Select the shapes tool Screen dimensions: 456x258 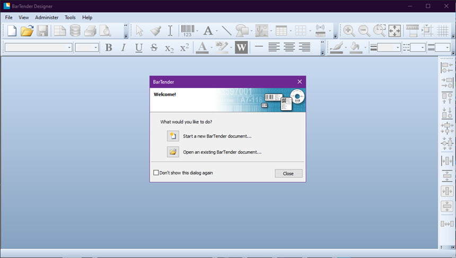coord(242,31)
